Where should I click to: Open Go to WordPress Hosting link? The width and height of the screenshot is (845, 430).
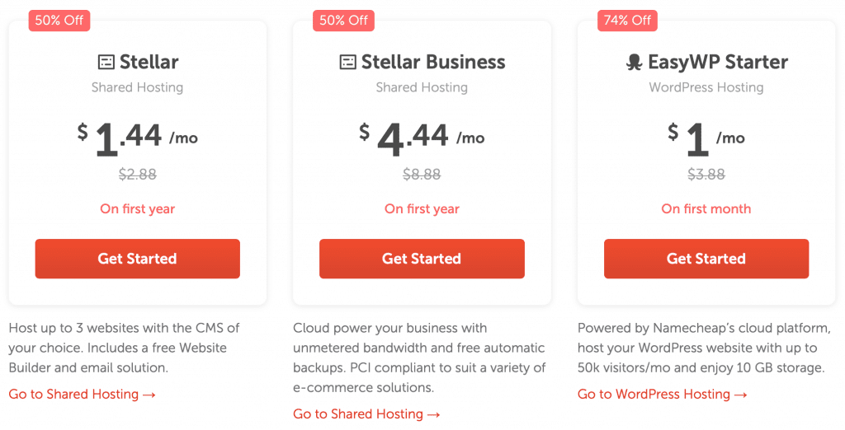click(x=663, y=395)
